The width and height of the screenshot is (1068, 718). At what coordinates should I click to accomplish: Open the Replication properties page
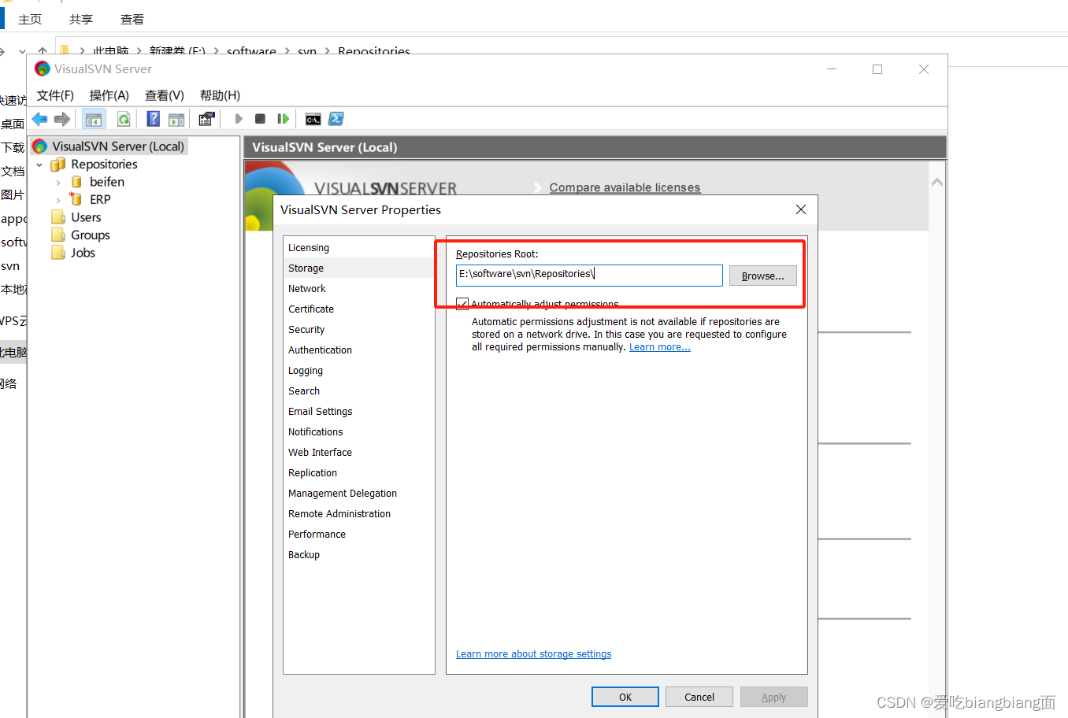(358, 472)
